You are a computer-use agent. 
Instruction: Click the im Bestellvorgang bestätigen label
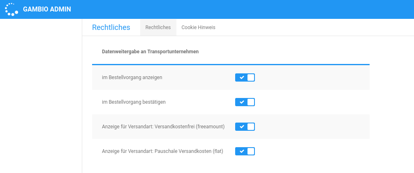134,102
